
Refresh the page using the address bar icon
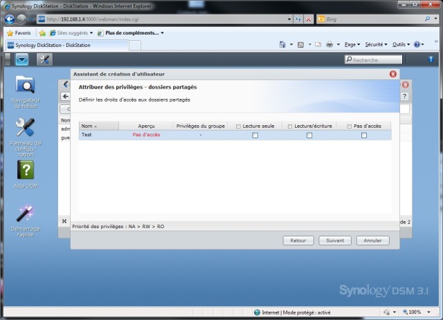pyautogui.click(x=298, y=19)
